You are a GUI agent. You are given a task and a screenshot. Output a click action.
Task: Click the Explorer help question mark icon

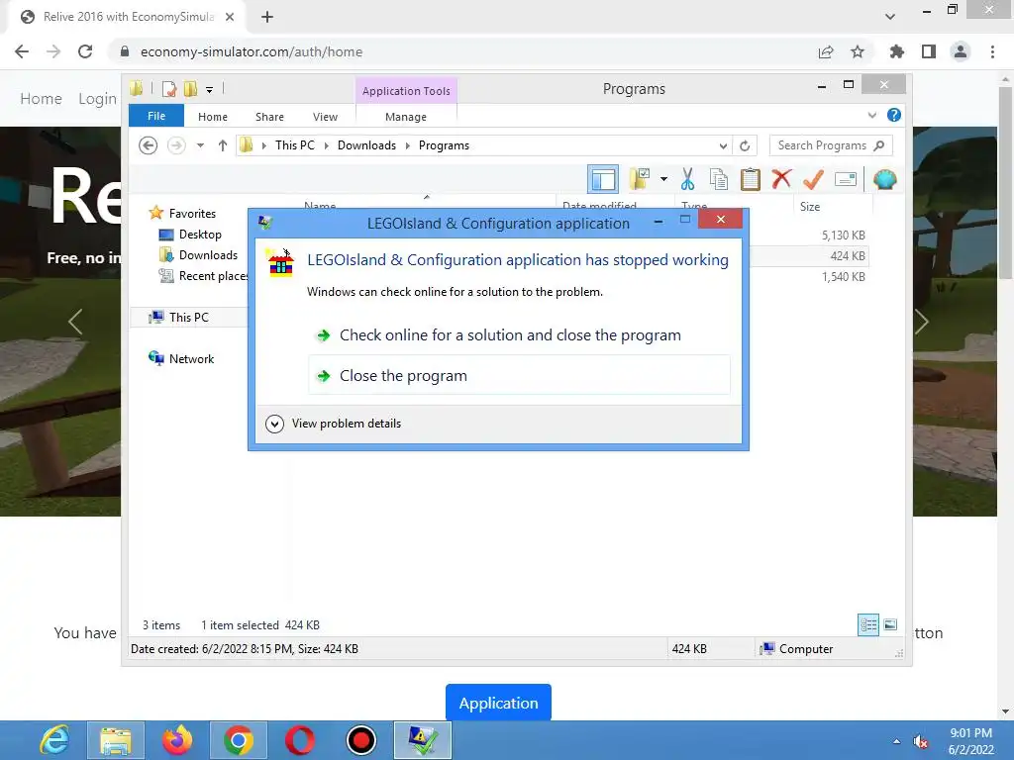coord(894,115)
